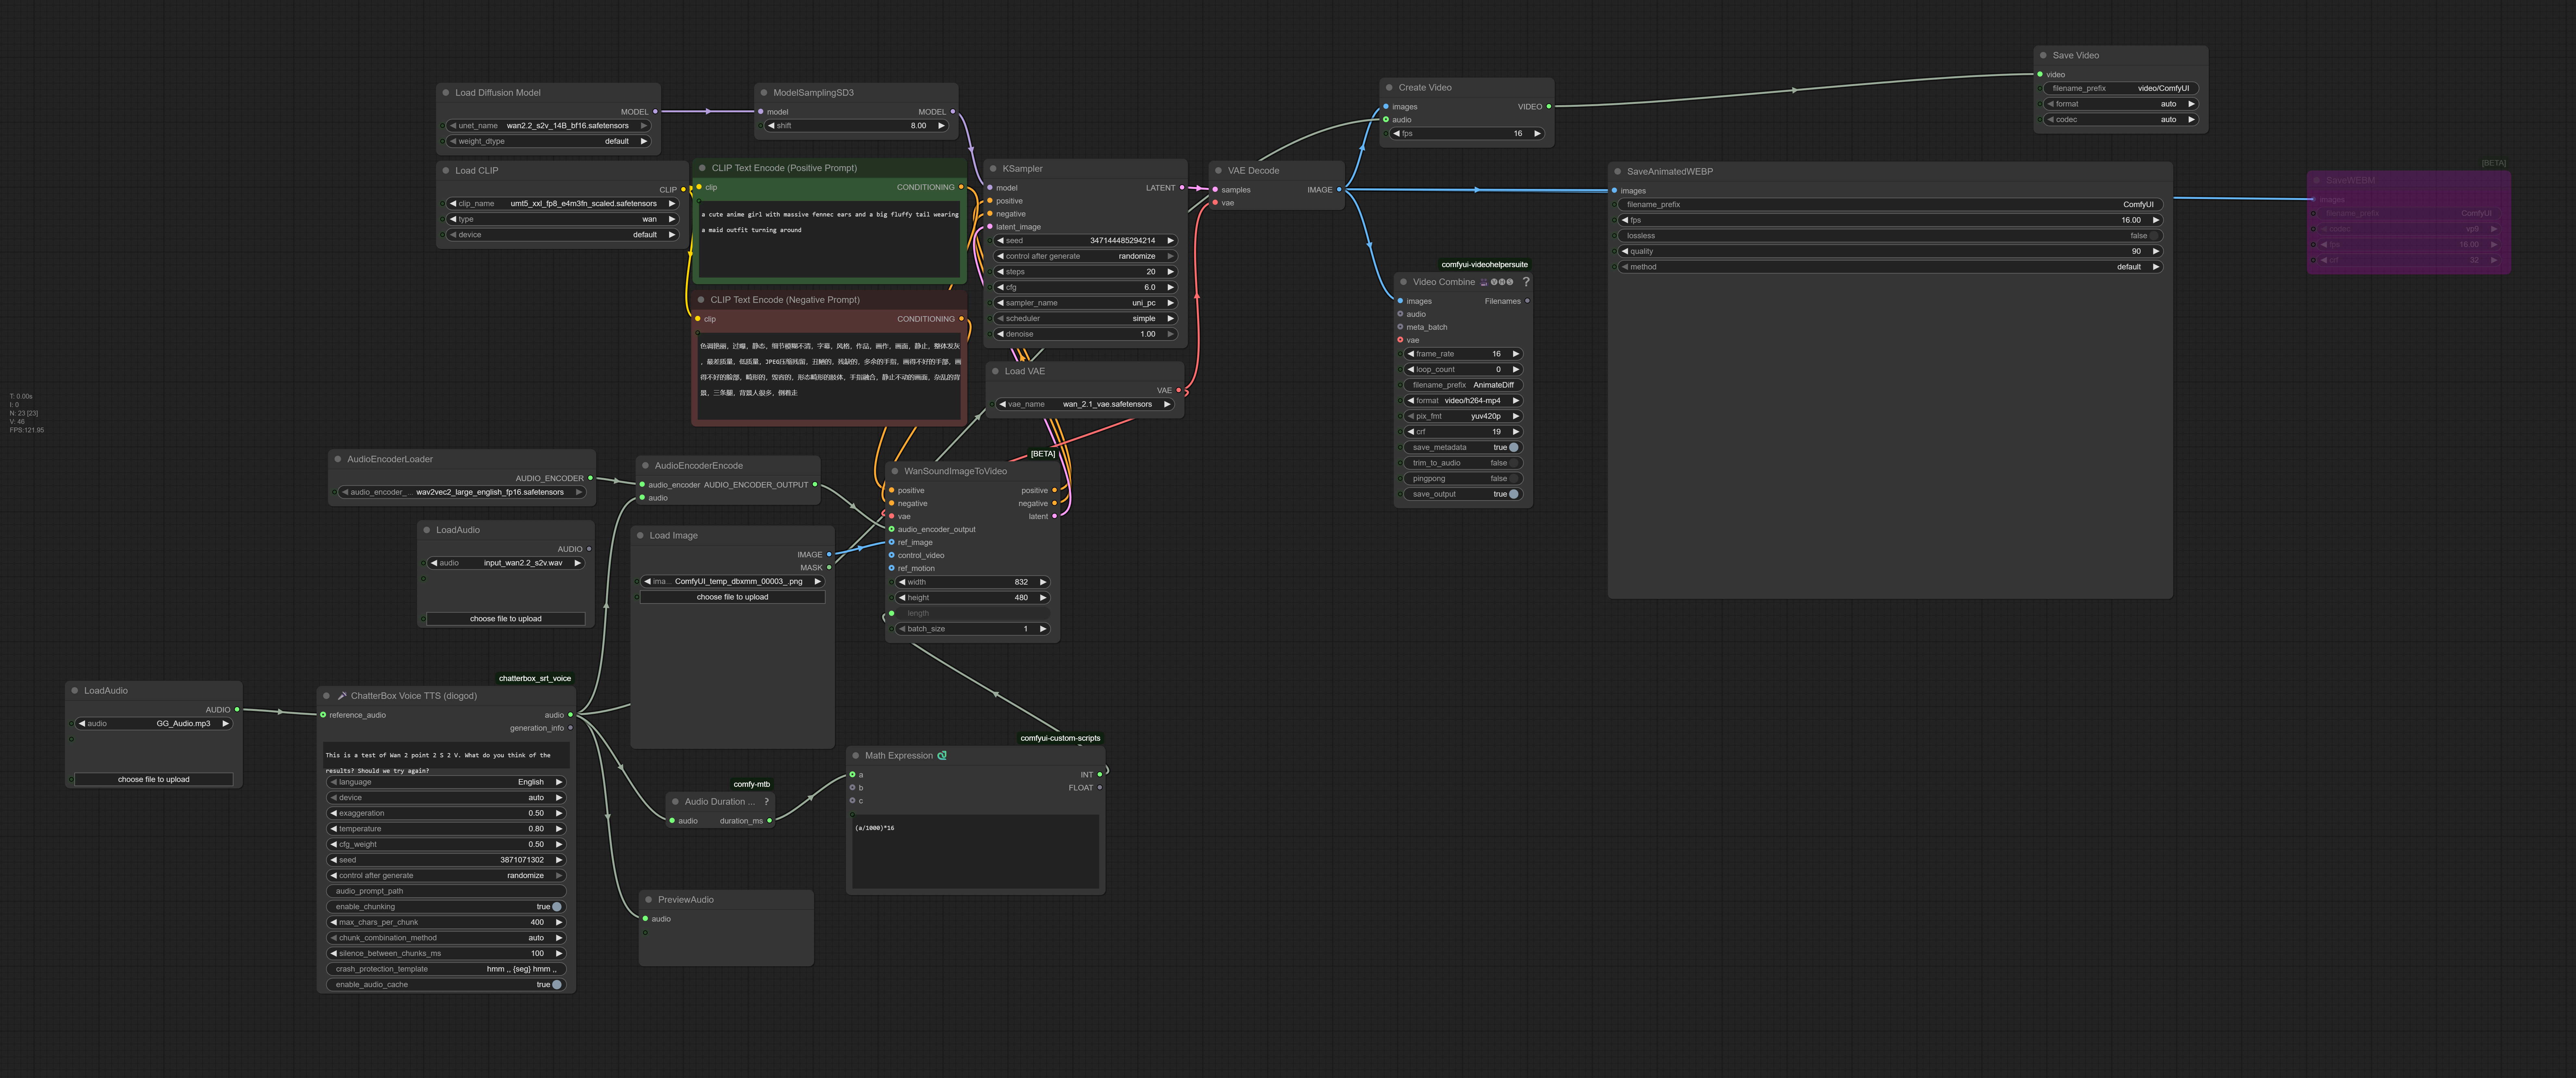Image resolution: width=2576 pixels, height=1078 pixels.
Task: Collapse the WanSoundImageToVideo node dot
Action: click(x=895, y=471)
